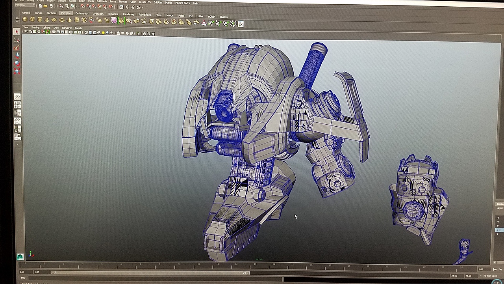Image resolution: width=504 pixels, height=284 pixels.
Task: Open the Normals menu
Action: pyautogui.click(x=123, y=2)
